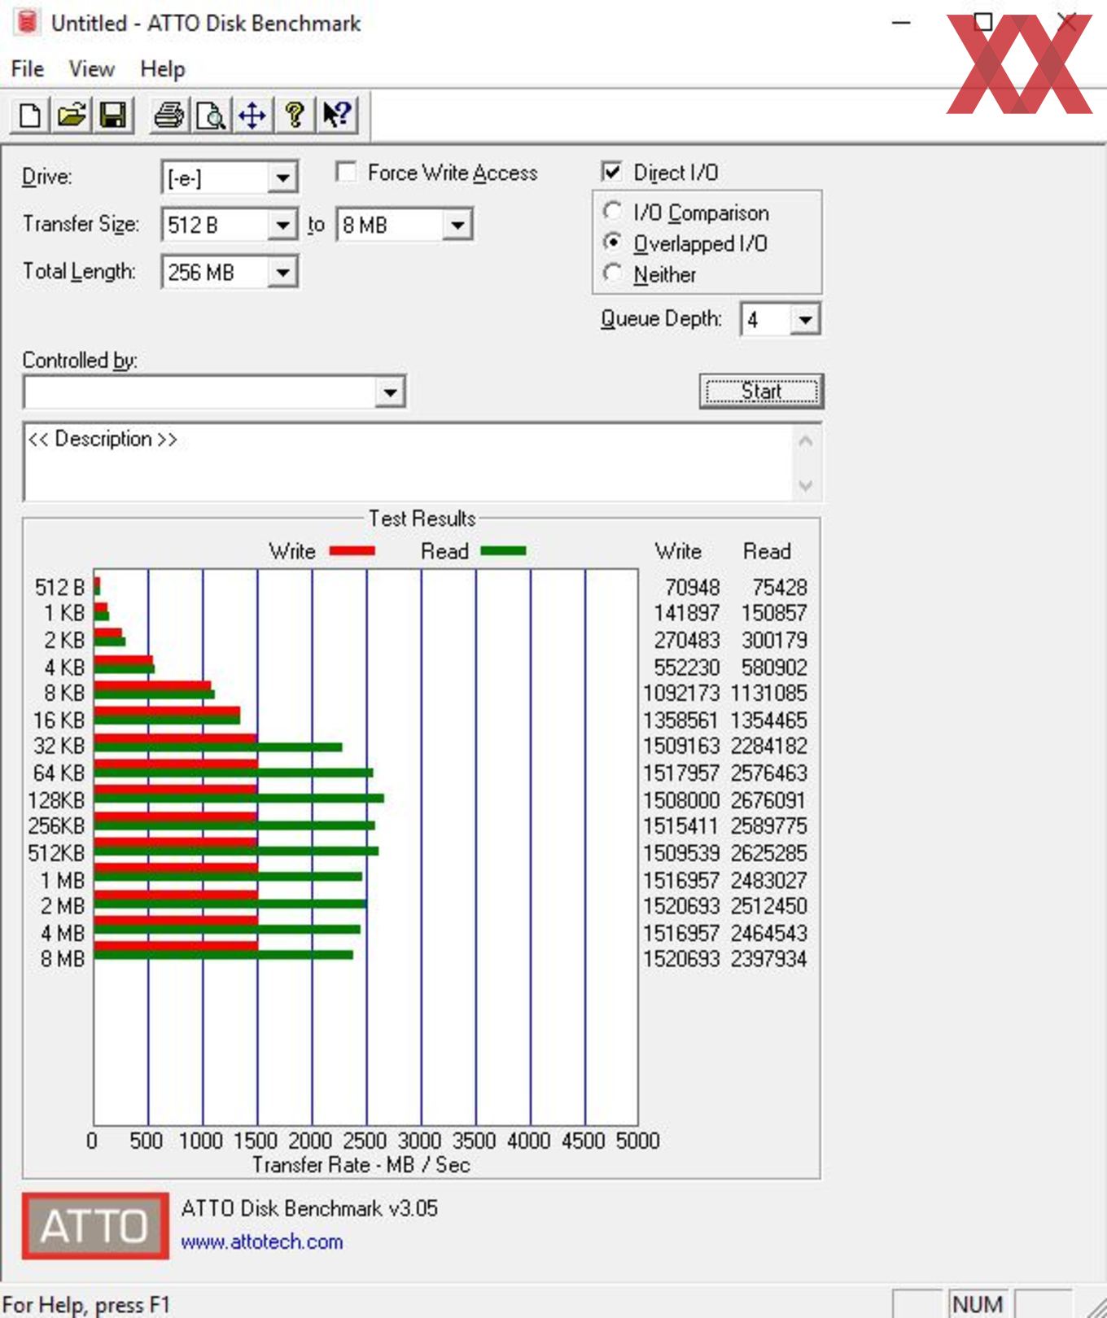The image size is (1107, 1318).
Task: Click the green Read legend swatch
Action: pos(503,551)
